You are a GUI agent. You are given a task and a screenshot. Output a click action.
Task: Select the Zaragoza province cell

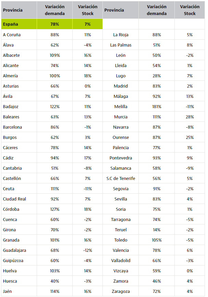pos(121,291)
